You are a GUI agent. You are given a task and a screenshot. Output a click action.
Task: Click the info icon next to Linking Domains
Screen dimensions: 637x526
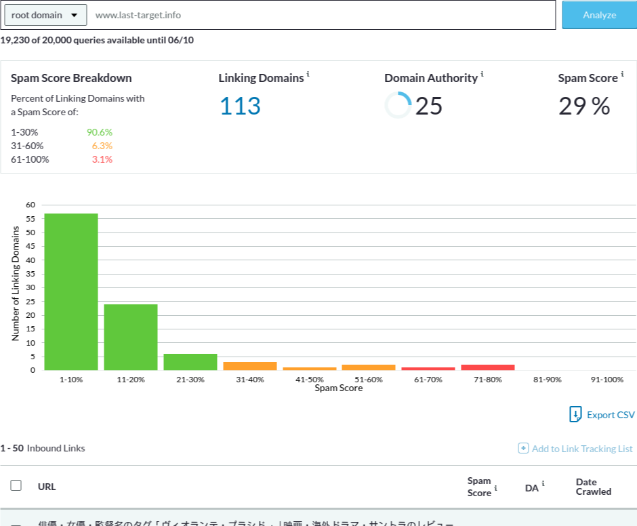click(x=308, y=75)
